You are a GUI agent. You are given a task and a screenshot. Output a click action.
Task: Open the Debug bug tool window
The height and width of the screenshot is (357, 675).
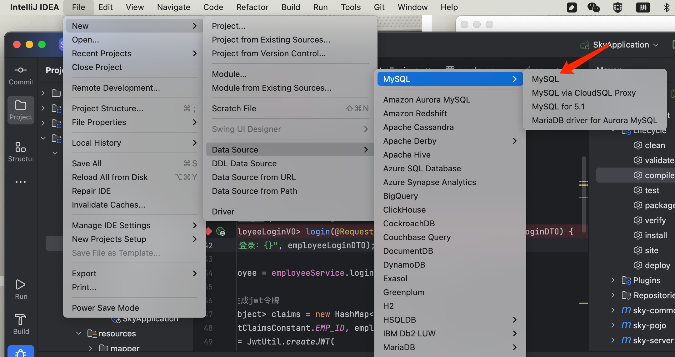click(21, 352)
